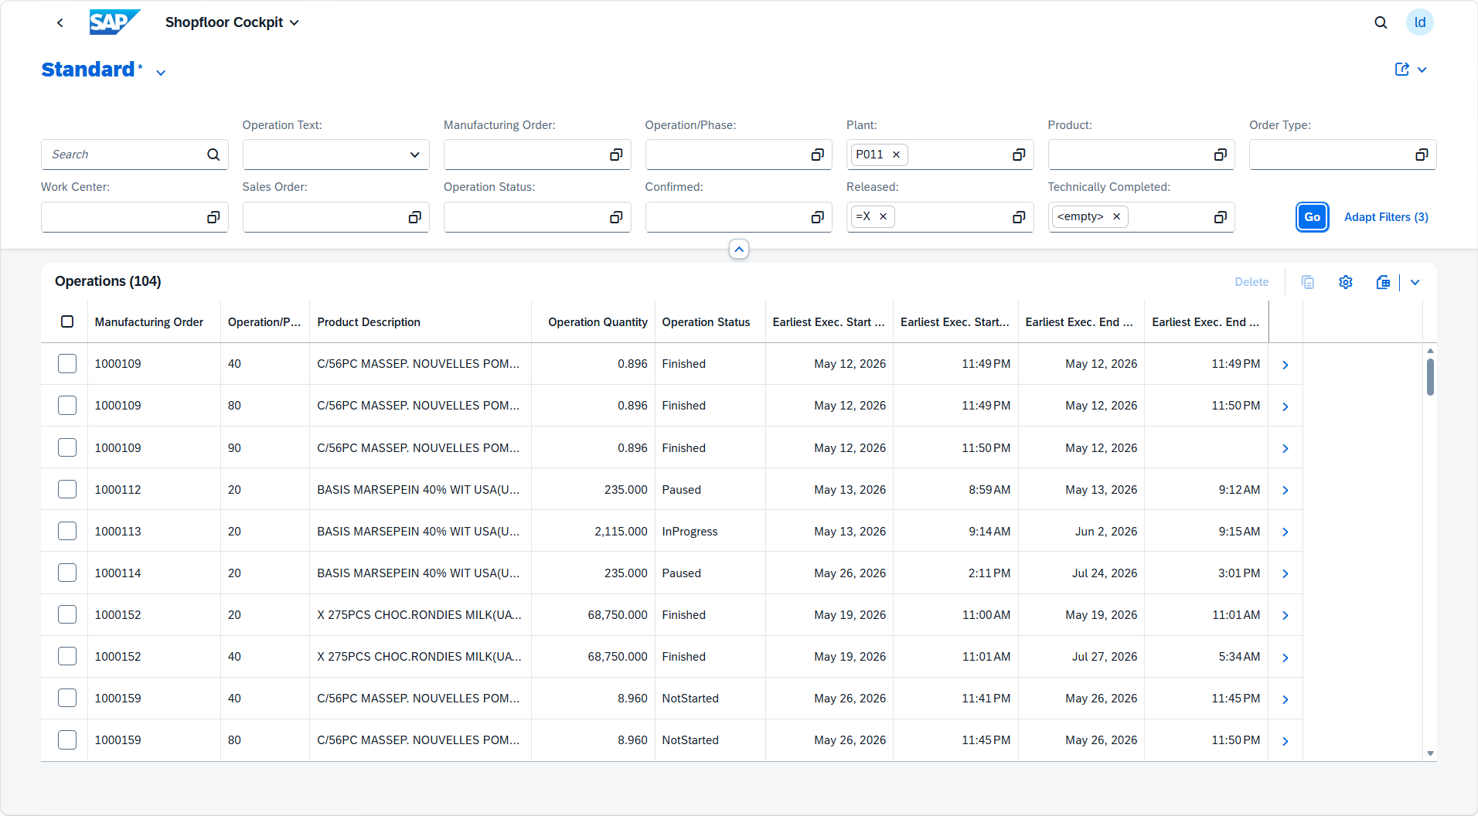Open value help for Operation/Phase
This screenshot has height=816, width=1478.
click(817, 155)
